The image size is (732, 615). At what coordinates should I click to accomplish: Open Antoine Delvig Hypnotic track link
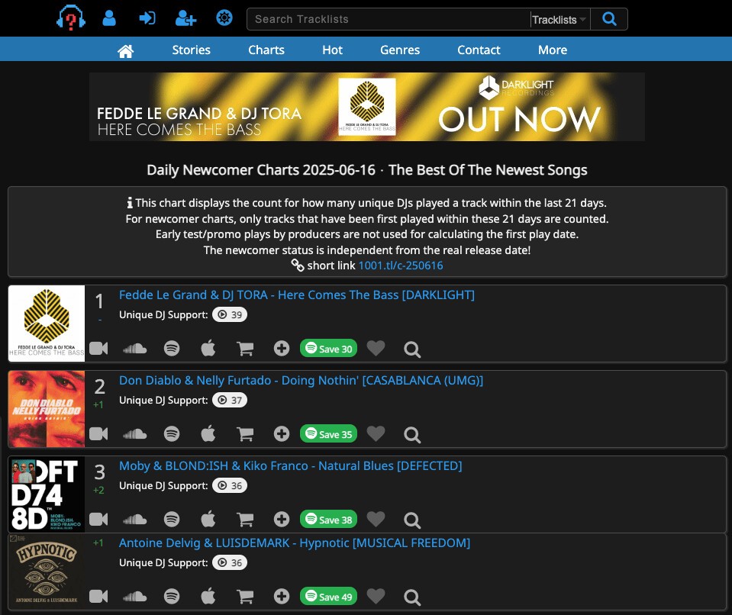[295, 543]
